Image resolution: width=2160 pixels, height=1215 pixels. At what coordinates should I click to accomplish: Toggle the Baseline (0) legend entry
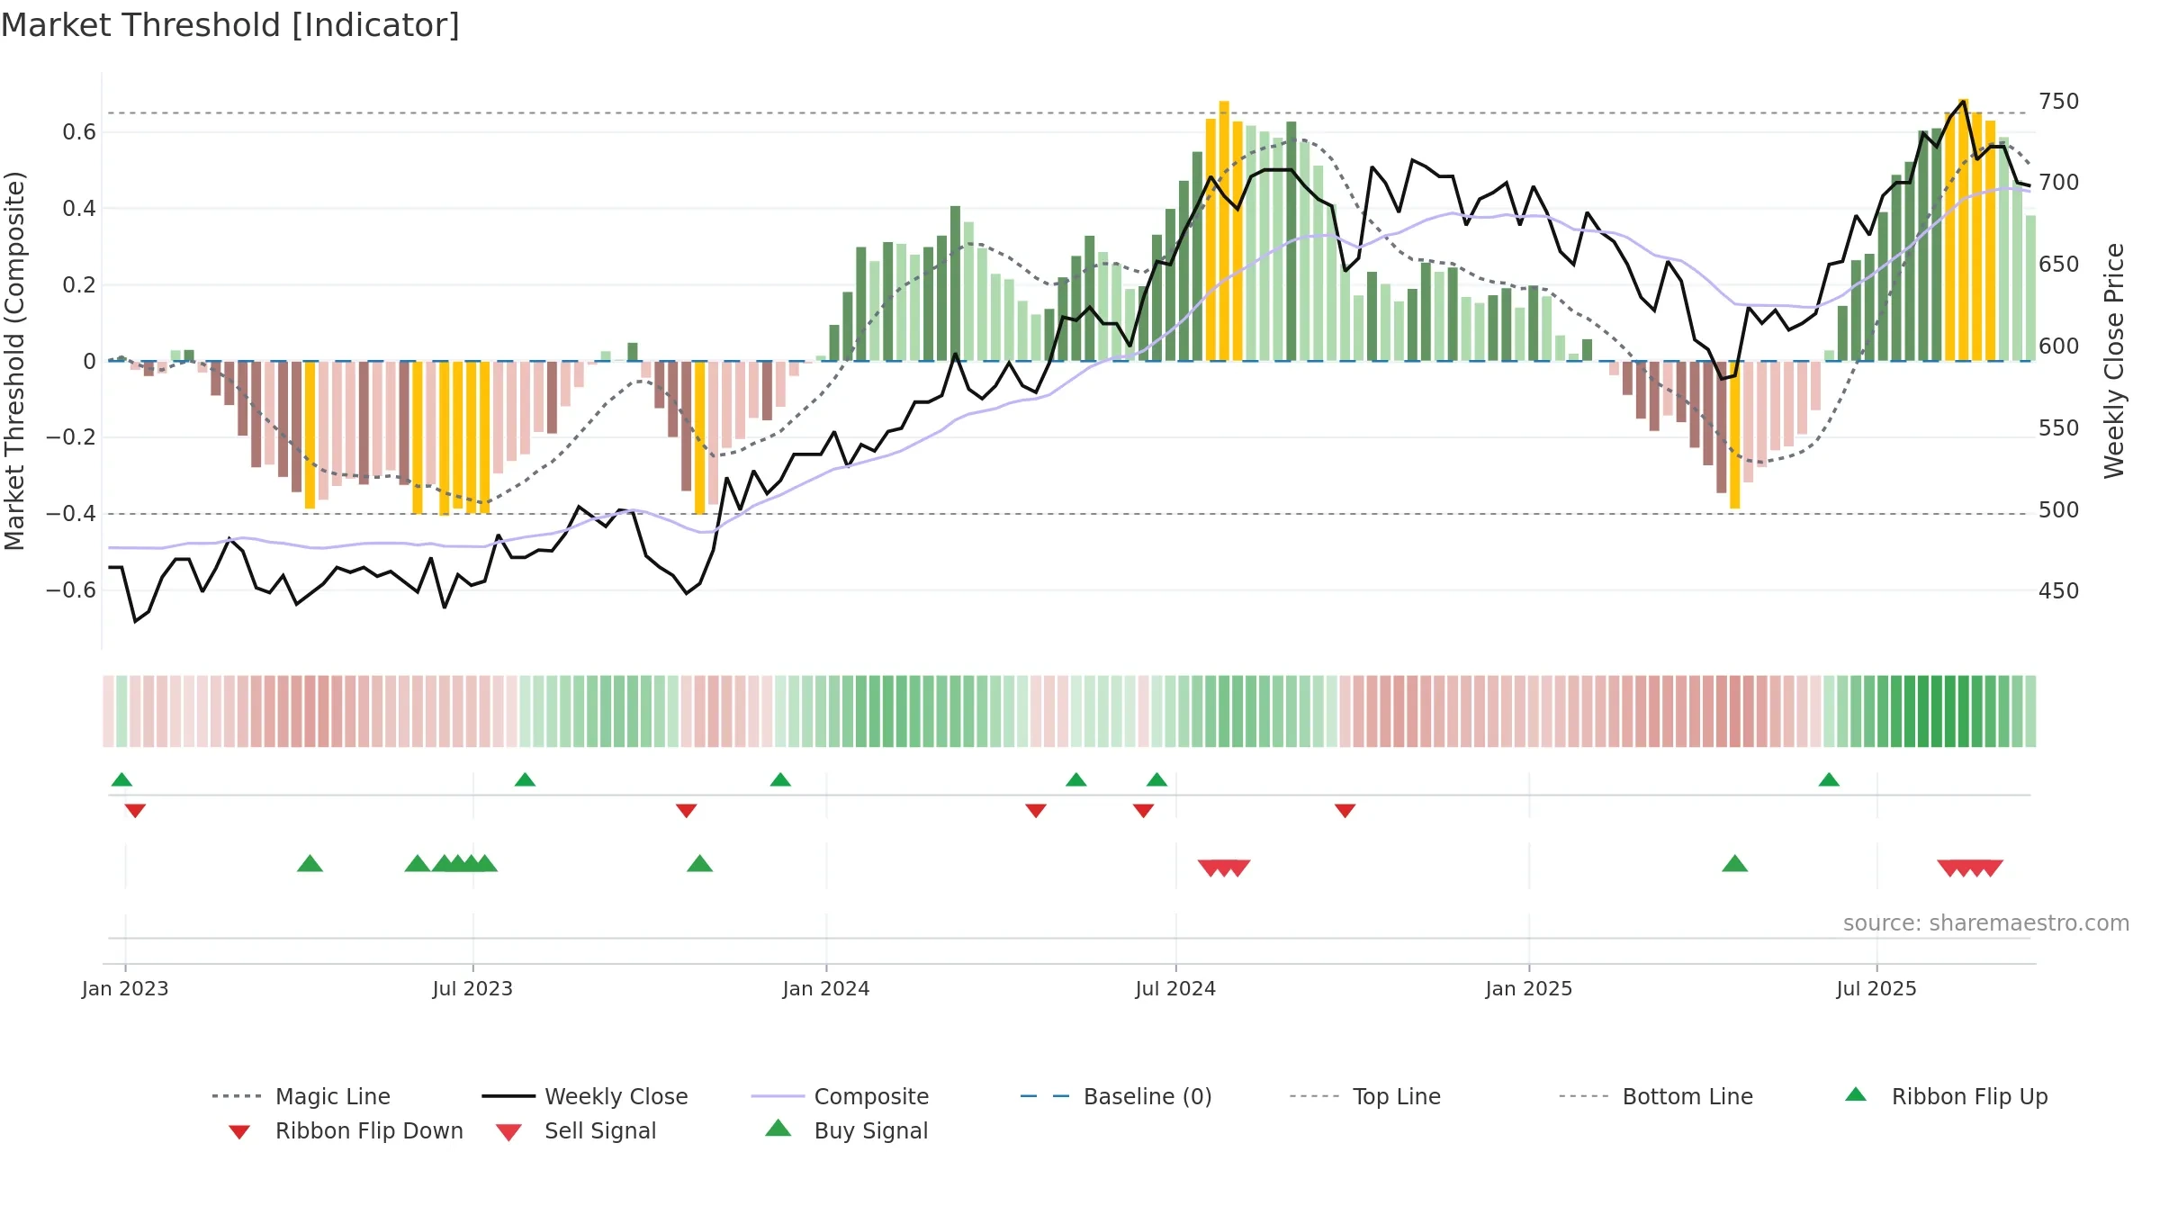pos(1116,1096)
